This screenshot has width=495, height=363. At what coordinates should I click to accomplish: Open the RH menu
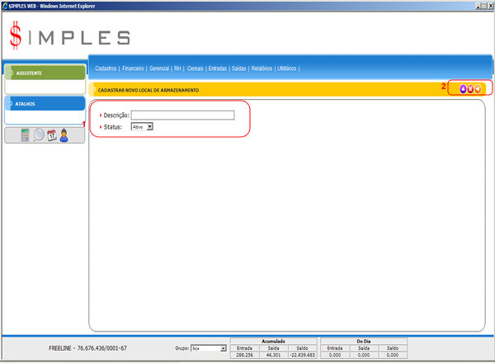177,68
